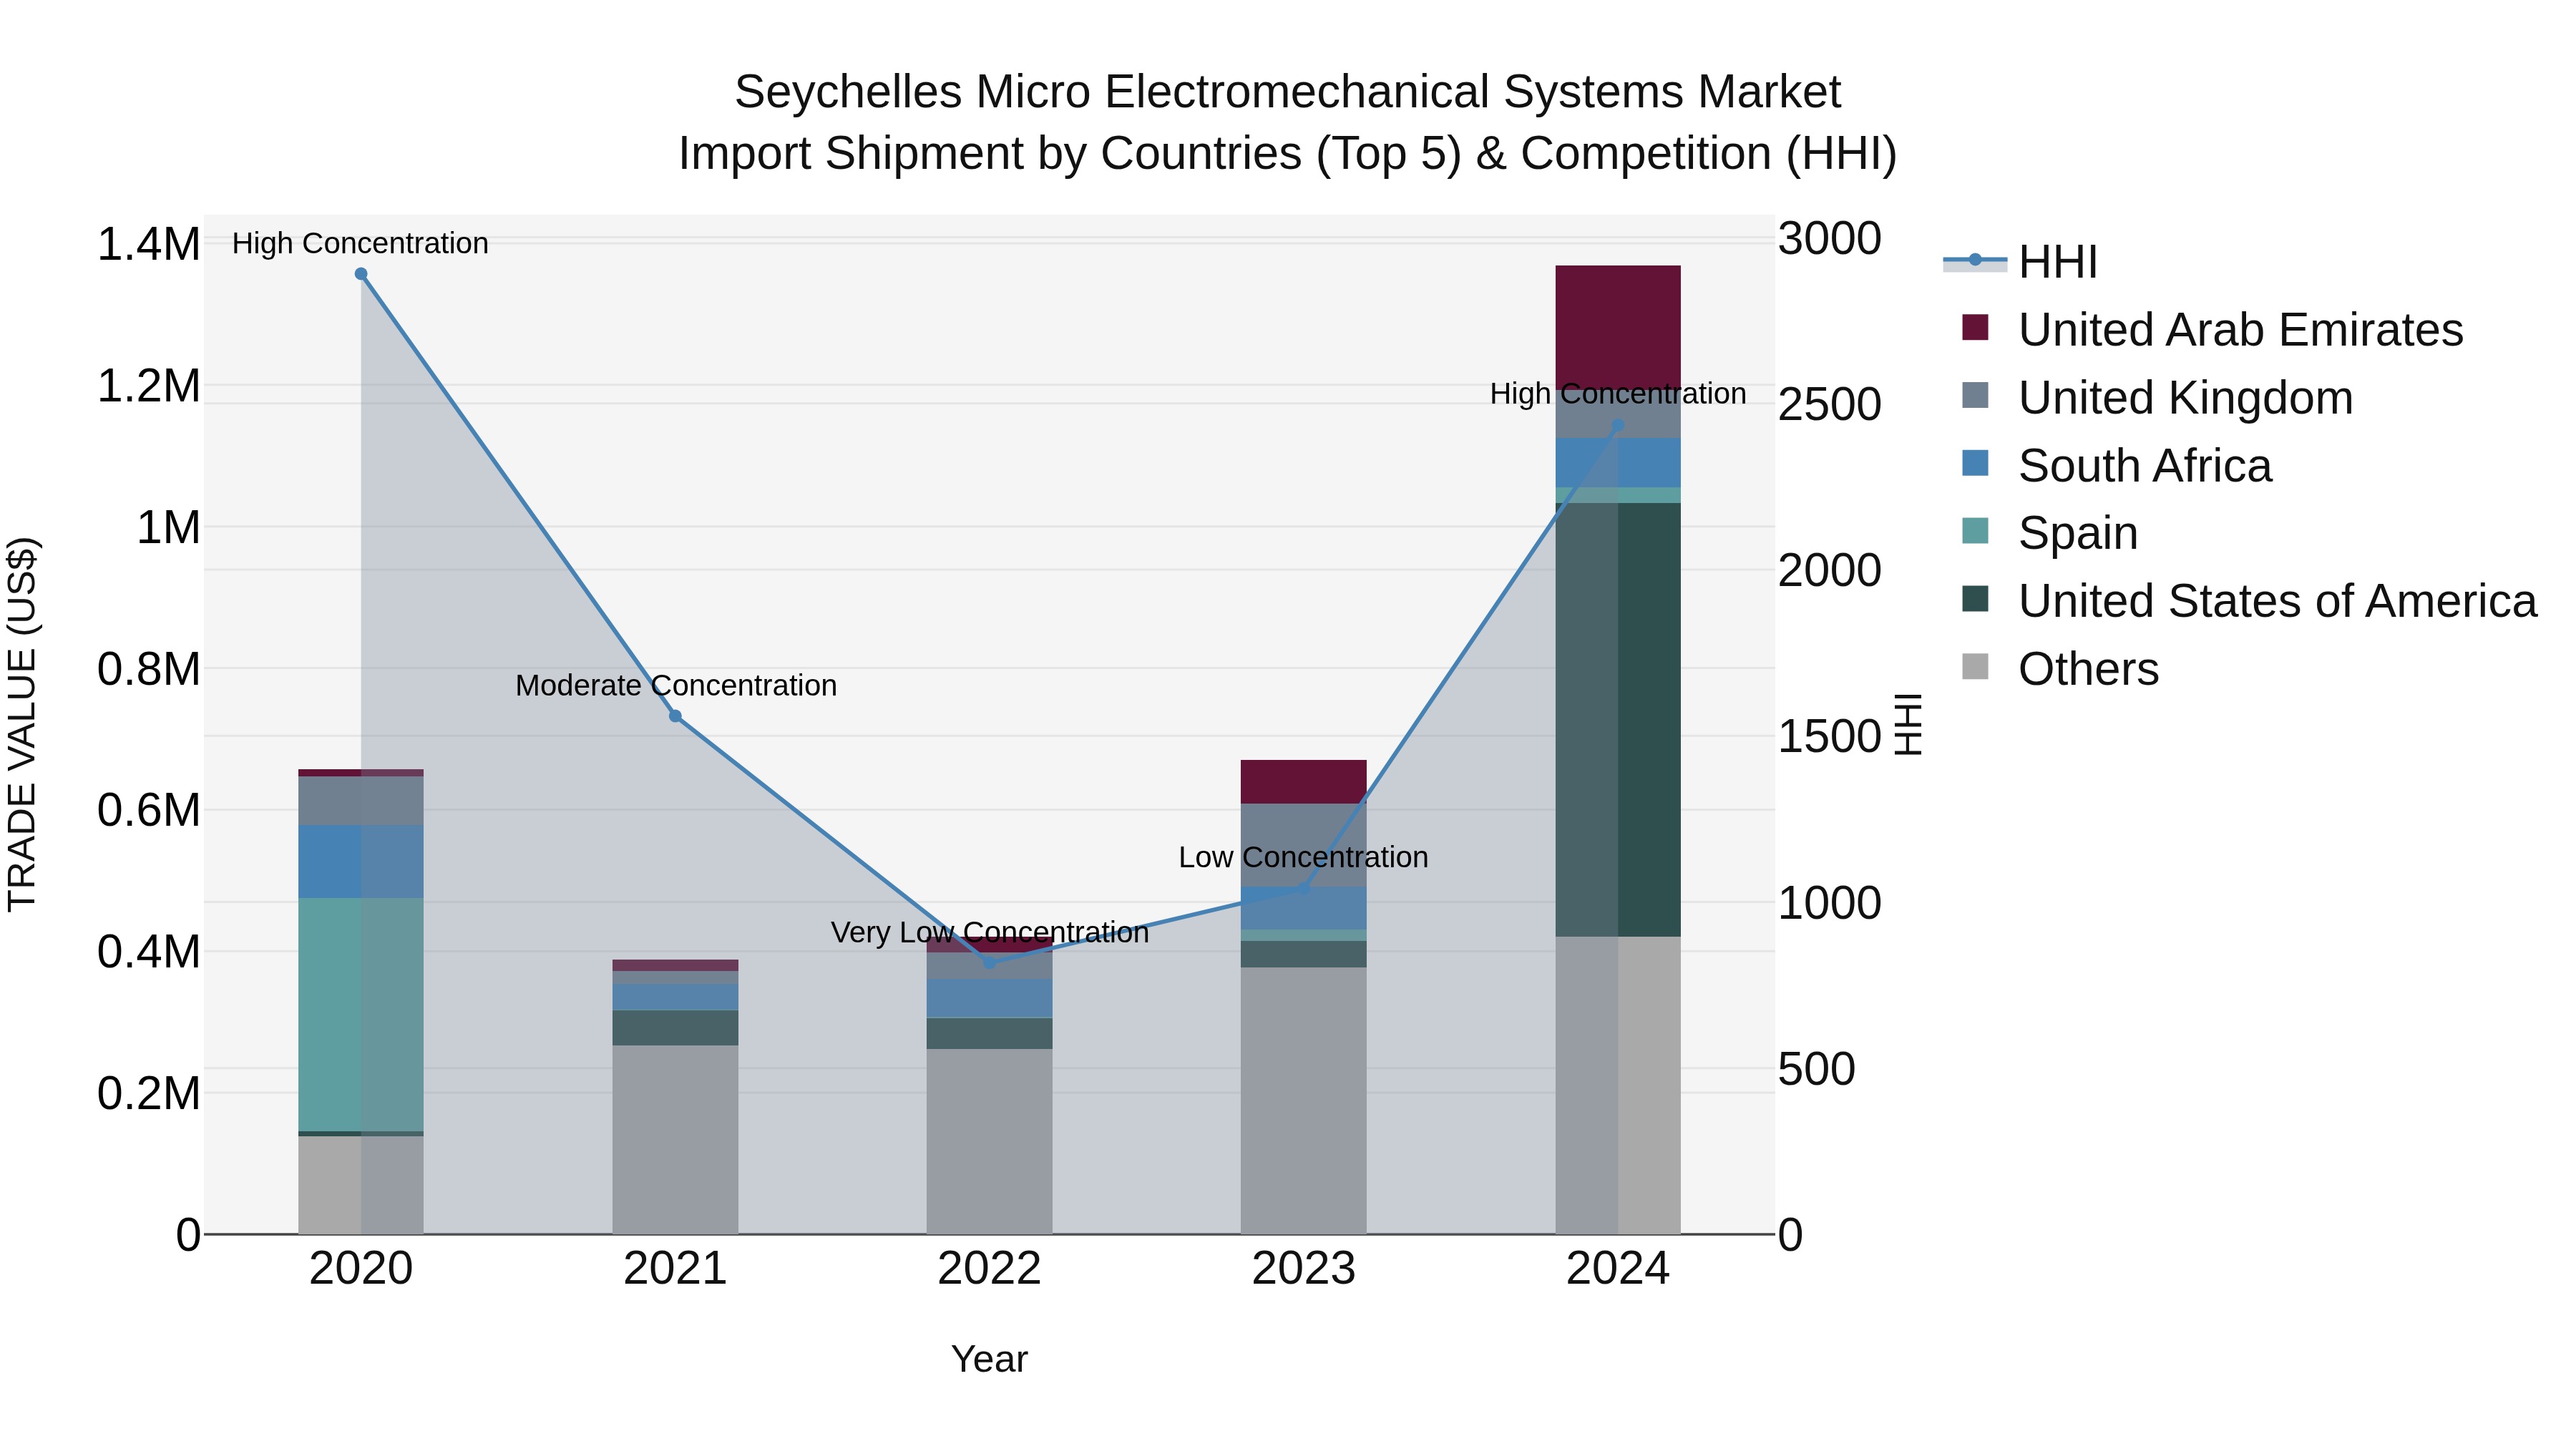Click the 2020 x-axis tick label
The height and width of the screenshot is (1449, 2576).
[x=361, y=1269]
